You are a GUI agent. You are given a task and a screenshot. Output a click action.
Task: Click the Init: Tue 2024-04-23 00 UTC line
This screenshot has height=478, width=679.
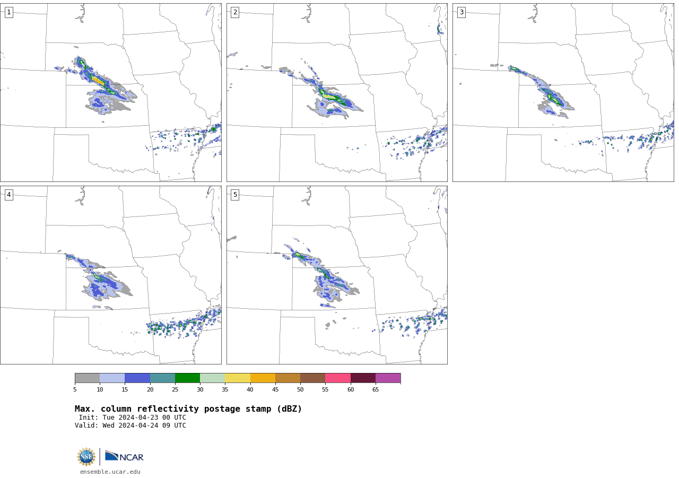coord(133,418)
